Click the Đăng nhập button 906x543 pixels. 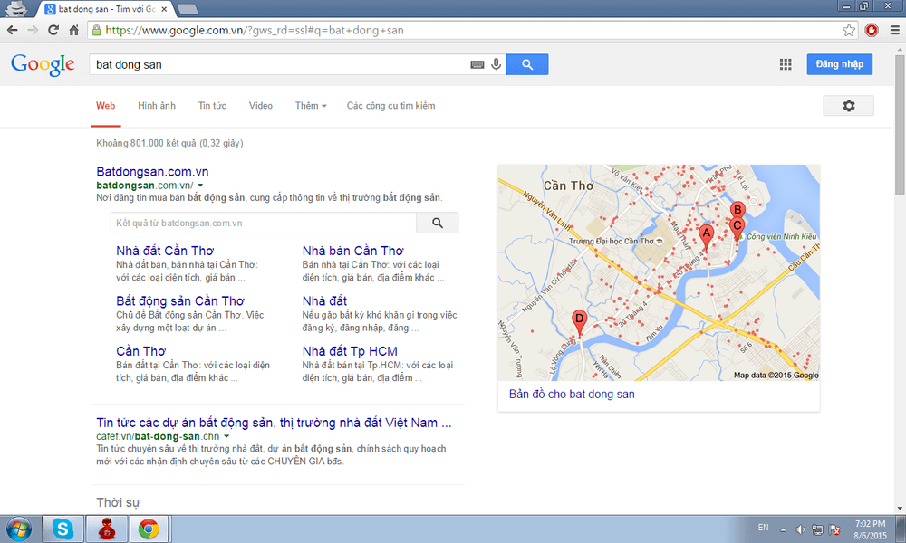(840, 64)
